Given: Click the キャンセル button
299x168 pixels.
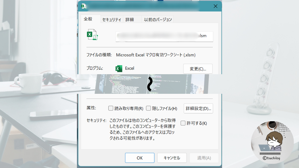Looking at the screenshot, I should [172, 158].
